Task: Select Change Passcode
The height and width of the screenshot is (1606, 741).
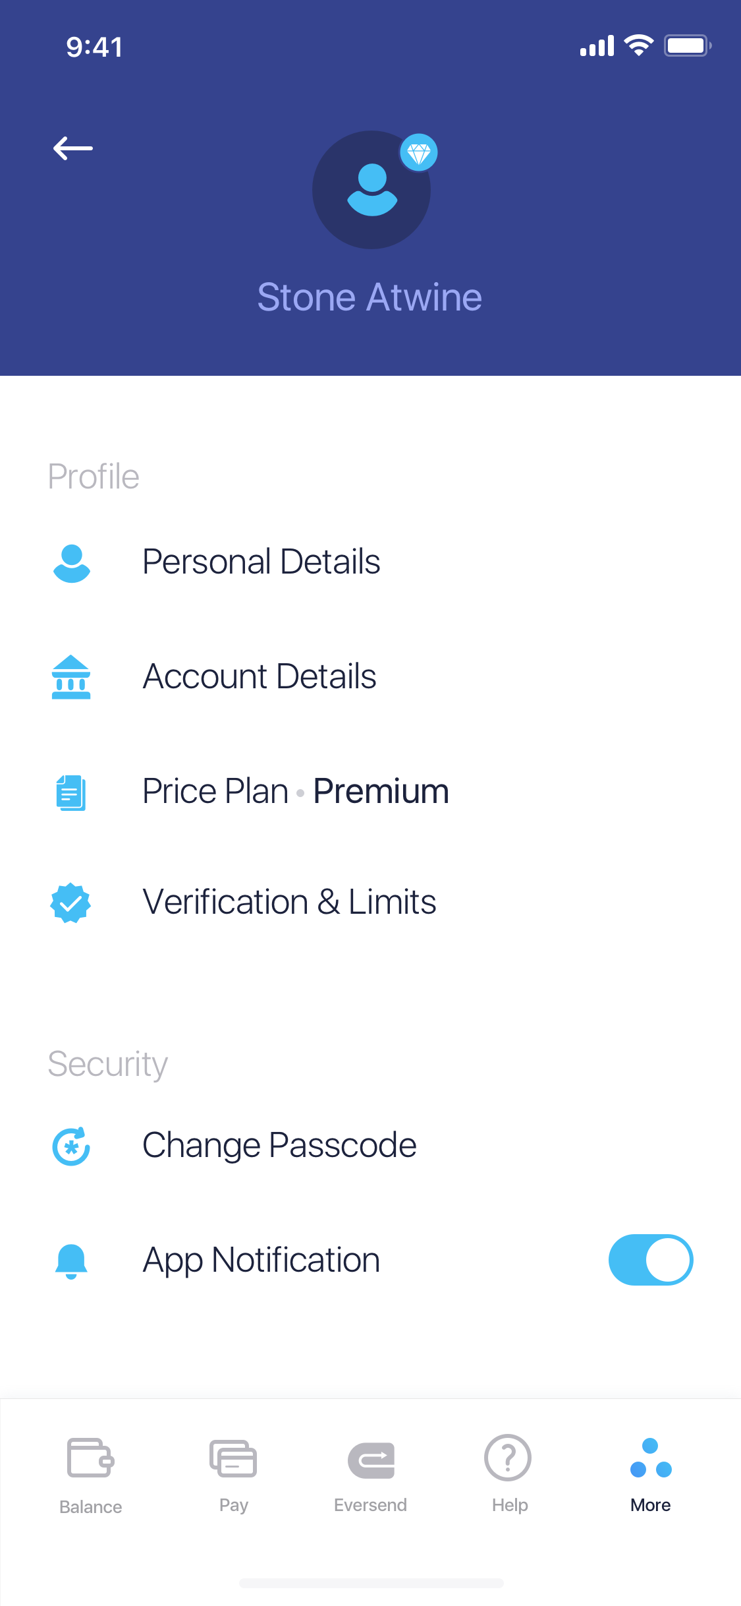Action: (x=279, y=1145)
